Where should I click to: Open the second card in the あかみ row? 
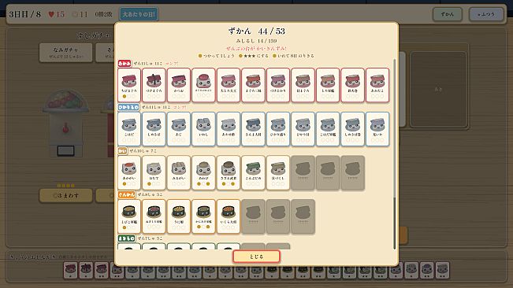pos(154,85)
